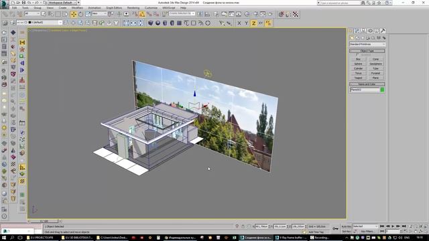
Task: Click the object color green swatch
Action: 382,90
